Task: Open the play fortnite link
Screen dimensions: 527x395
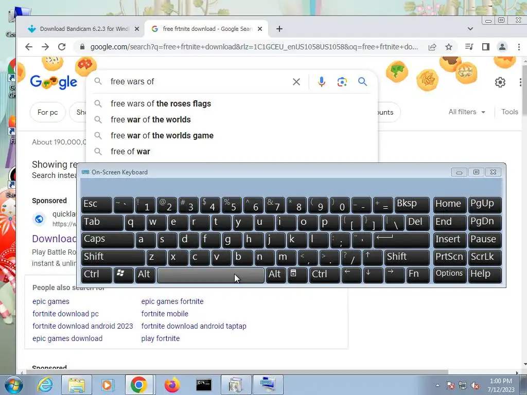Action: pyautogui.click(x=161, y=338)
